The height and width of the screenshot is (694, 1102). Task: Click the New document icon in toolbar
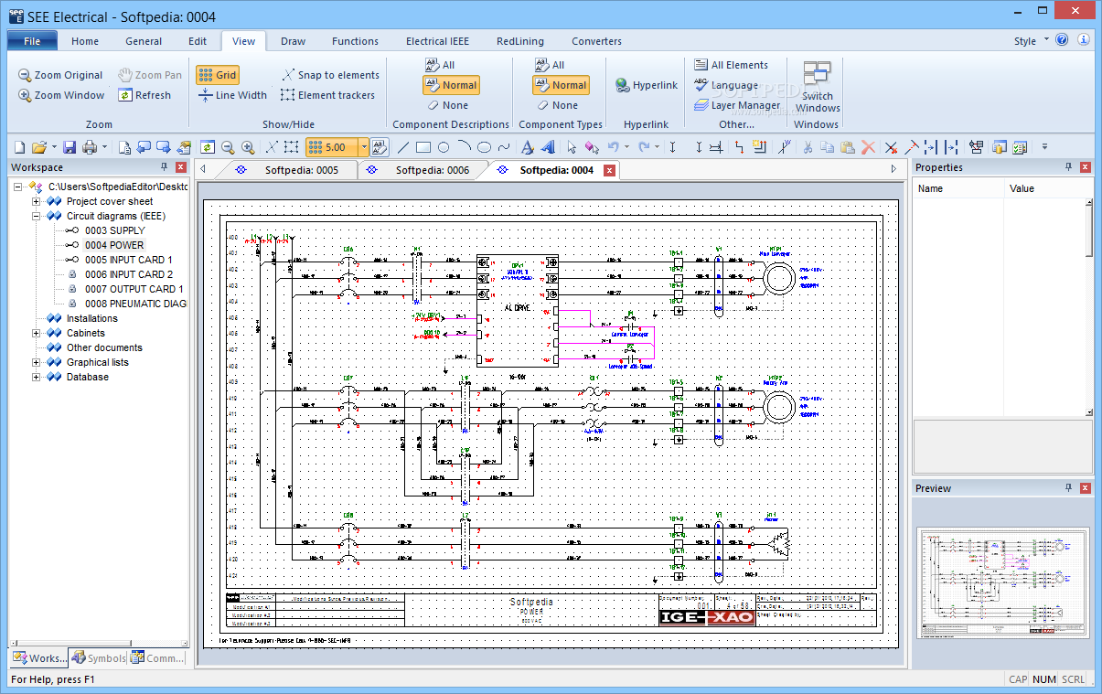pyautogui.click(x=19, y=147)
